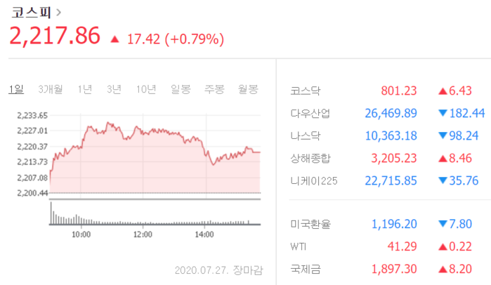Show the 주봉 weekly chart

click(x=214, y=89)
